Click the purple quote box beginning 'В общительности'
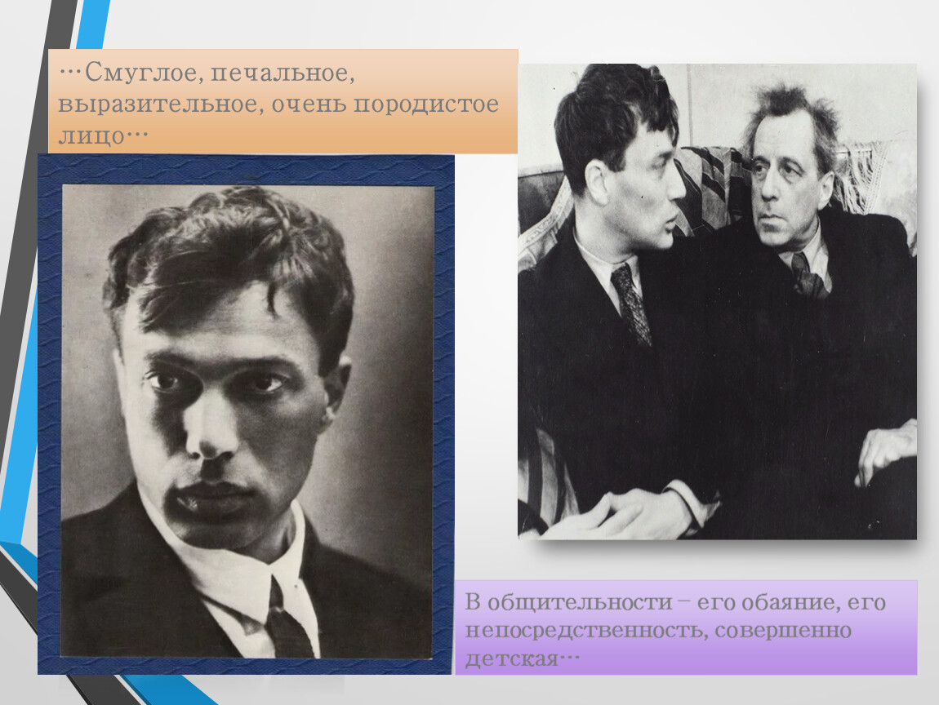939x705 pixels. (x=686, y=627)
